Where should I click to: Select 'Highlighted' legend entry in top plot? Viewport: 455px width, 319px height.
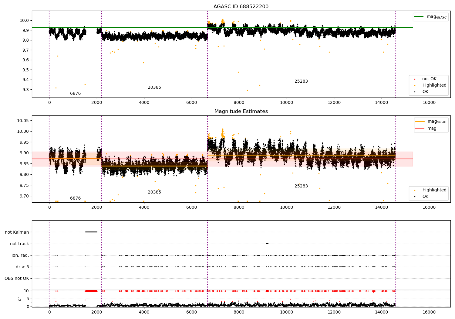[434, 85]
